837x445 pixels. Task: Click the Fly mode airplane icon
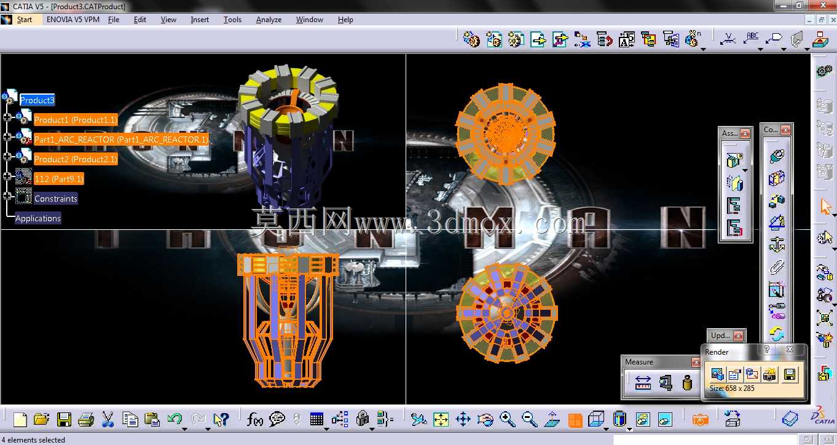(418, 420)
